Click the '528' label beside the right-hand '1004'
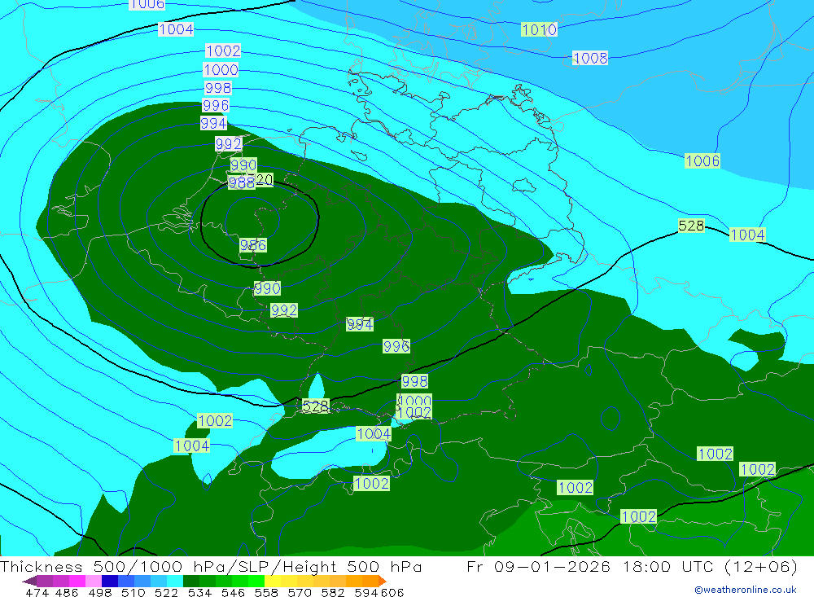This screenshot has width=814, height=597. [691, 226]
